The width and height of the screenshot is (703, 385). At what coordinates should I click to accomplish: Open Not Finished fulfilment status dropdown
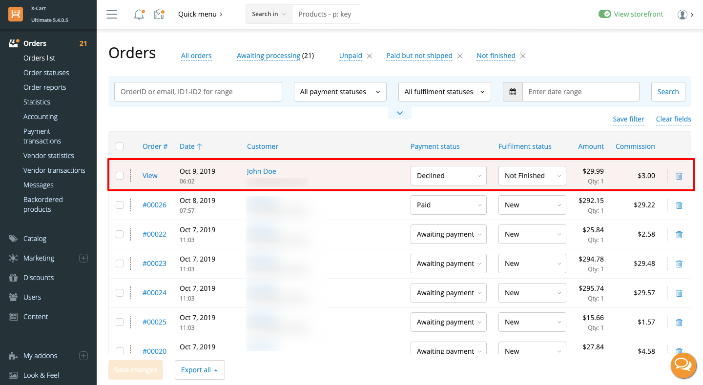point(532,176)
